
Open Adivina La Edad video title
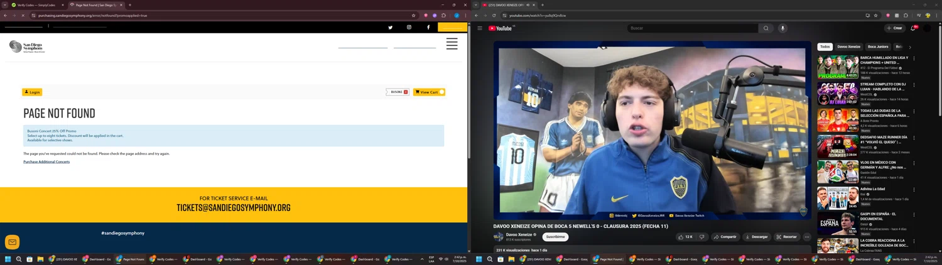[x=872, y=189]
